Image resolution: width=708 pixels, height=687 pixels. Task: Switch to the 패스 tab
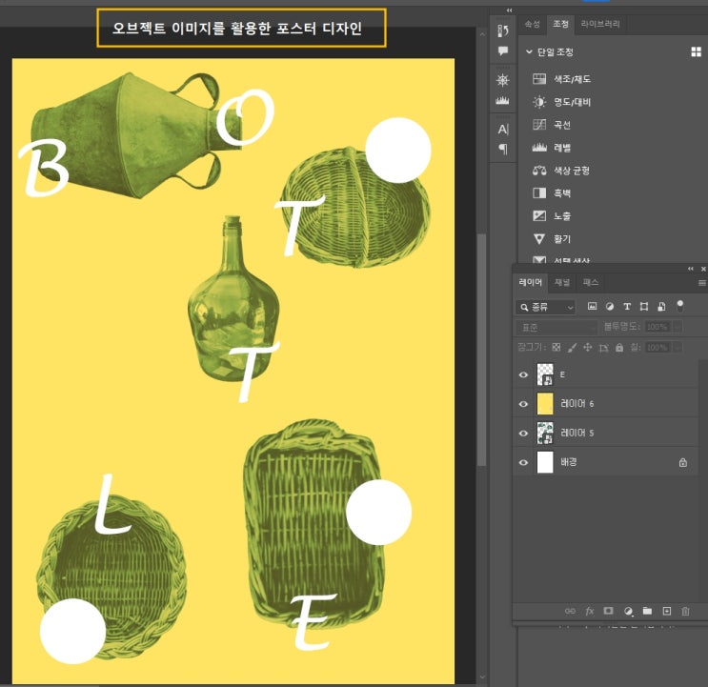(590, 283)
